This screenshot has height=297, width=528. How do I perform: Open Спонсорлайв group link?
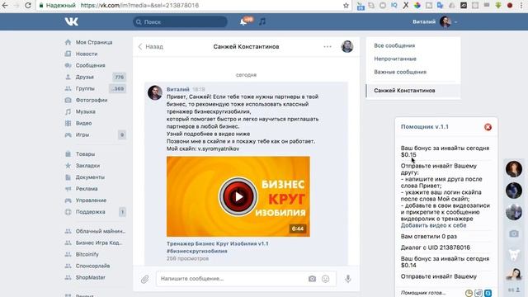92,266
